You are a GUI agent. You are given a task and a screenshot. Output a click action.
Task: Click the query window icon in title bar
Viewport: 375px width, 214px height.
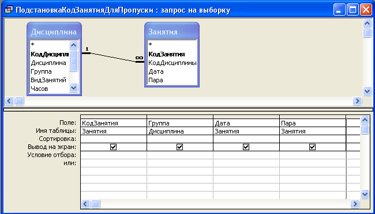(9, 10)
